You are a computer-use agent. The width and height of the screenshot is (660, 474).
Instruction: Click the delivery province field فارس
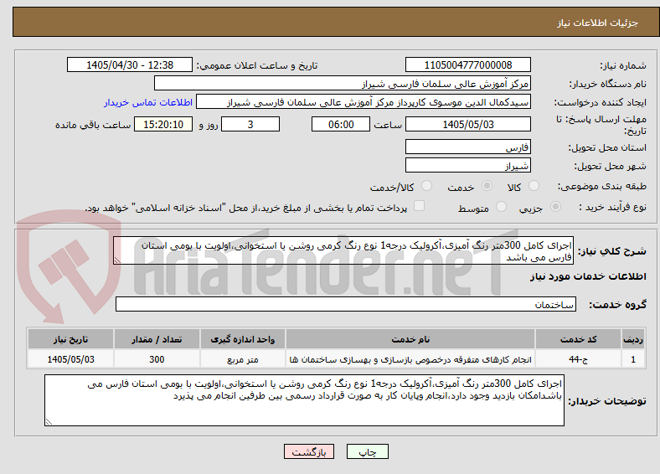[467, 147]
